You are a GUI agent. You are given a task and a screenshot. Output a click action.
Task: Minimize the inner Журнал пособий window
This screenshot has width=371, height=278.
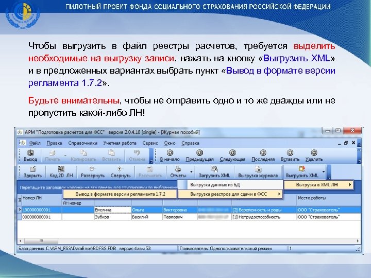pos(339,143)
